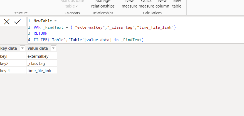Cancel the formula with the X icon

pos(7,22)
